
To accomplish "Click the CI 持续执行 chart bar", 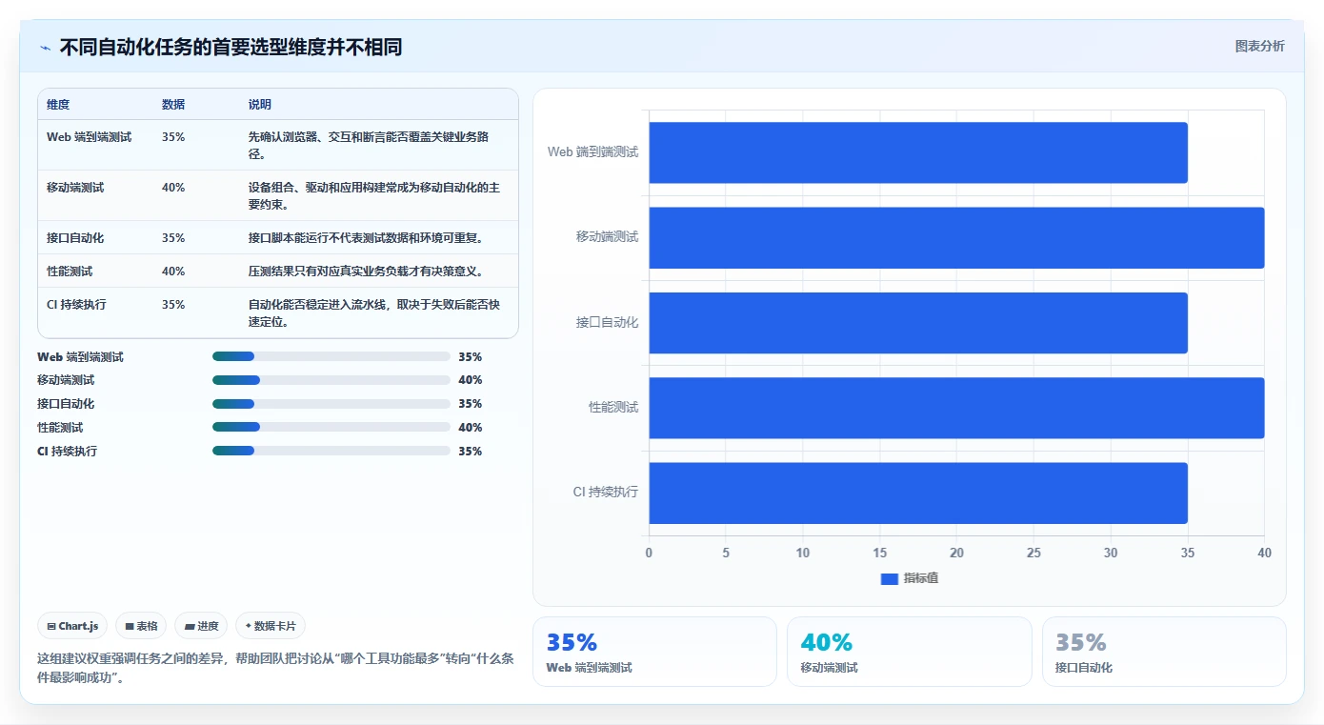I will 918,493.
